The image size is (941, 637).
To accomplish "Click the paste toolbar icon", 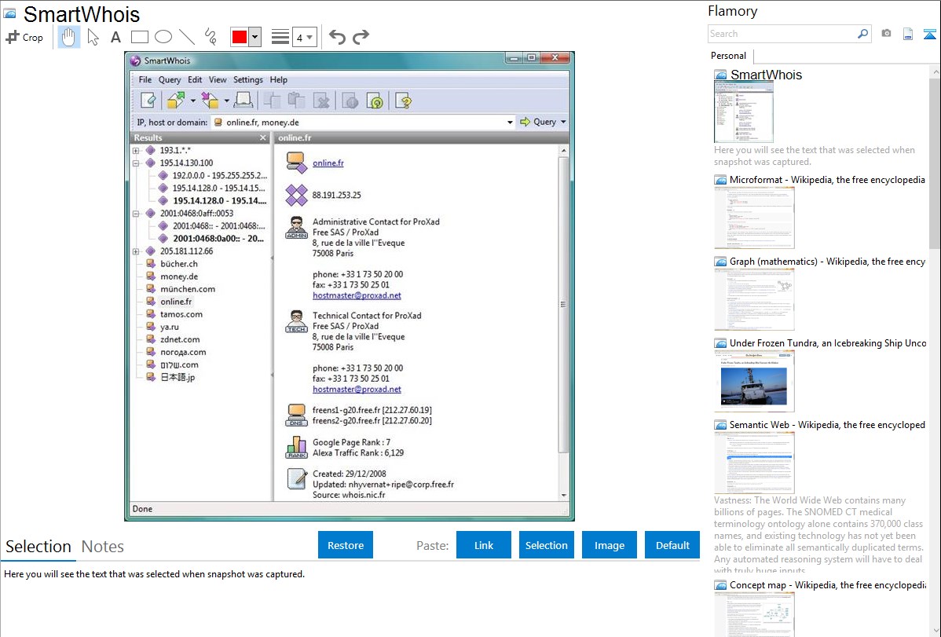I will pos(296,101).
